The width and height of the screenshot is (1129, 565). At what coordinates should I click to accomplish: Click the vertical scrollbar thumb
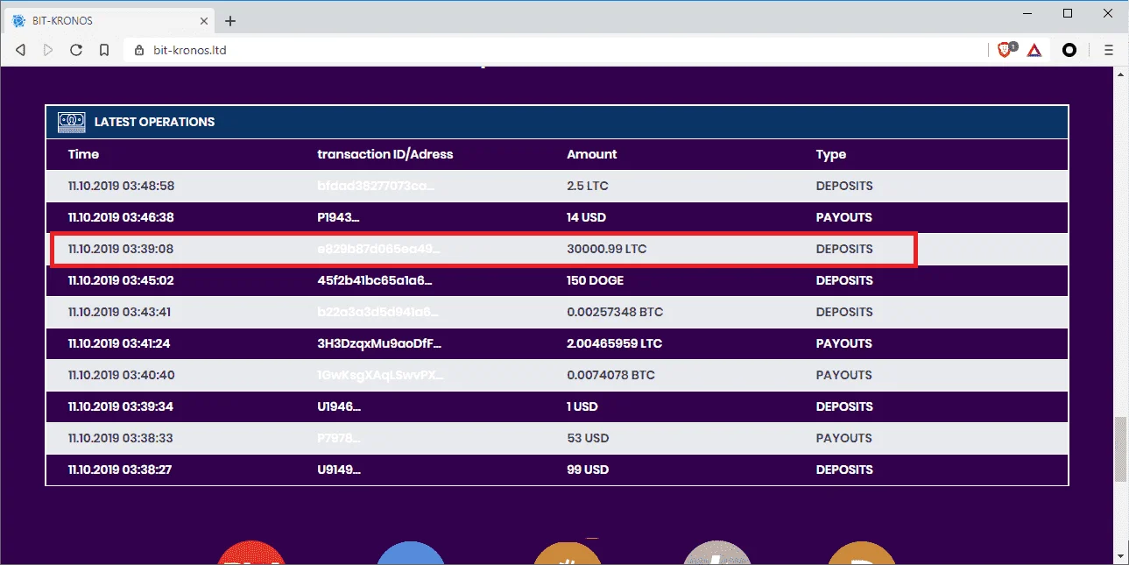(1121, 450)
